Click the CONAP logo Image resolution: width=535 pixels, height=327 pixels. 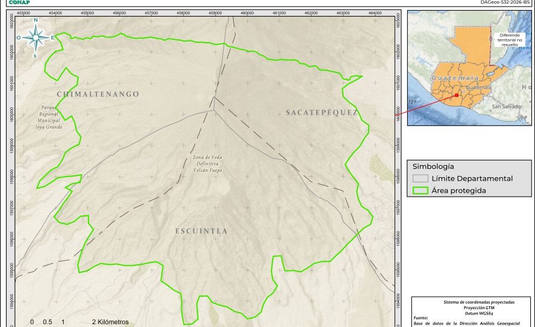pyautogui.click(x=18, y=2)
